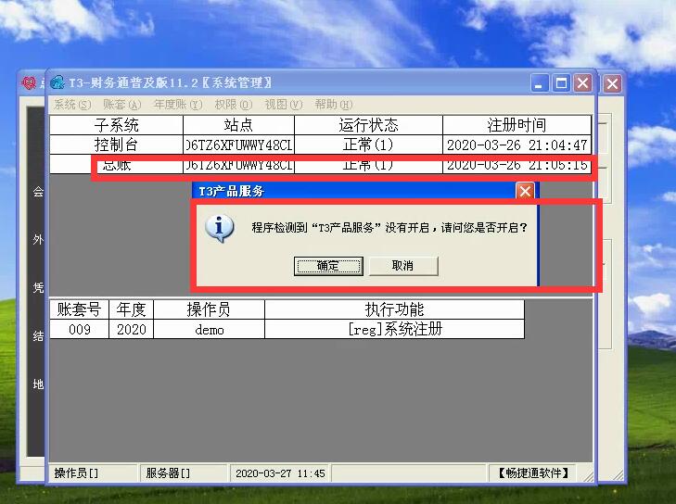Select the 子系统 column header

pos(117,125)
